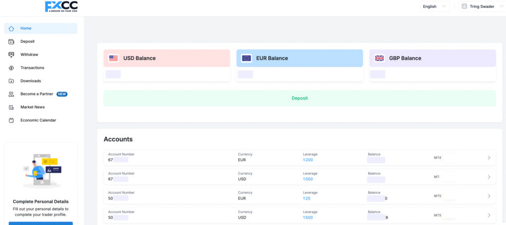Screen dimensions: 506x225
Task: Click the Downloads folder icon
Action: pyautogui.click(x=11, y=81)
